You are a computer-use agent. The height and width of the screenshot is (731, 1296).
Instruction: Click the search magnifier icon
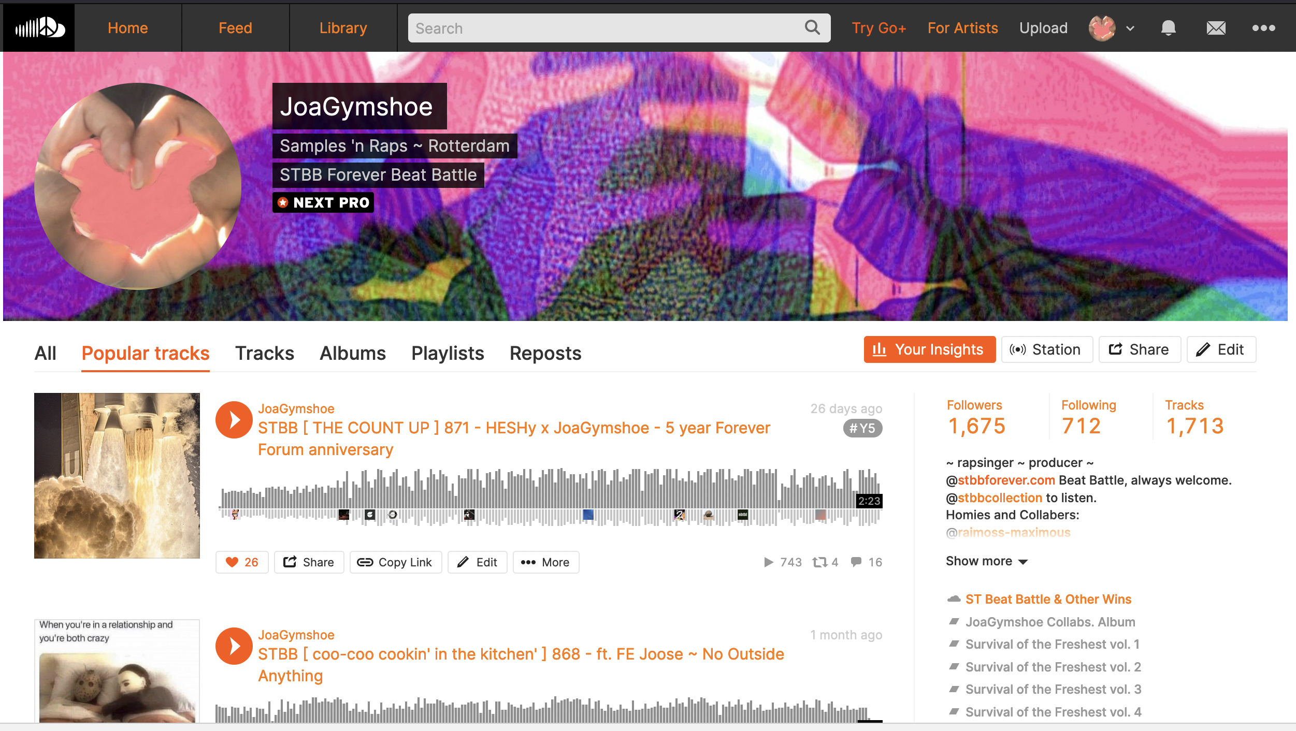click(812, 27)
